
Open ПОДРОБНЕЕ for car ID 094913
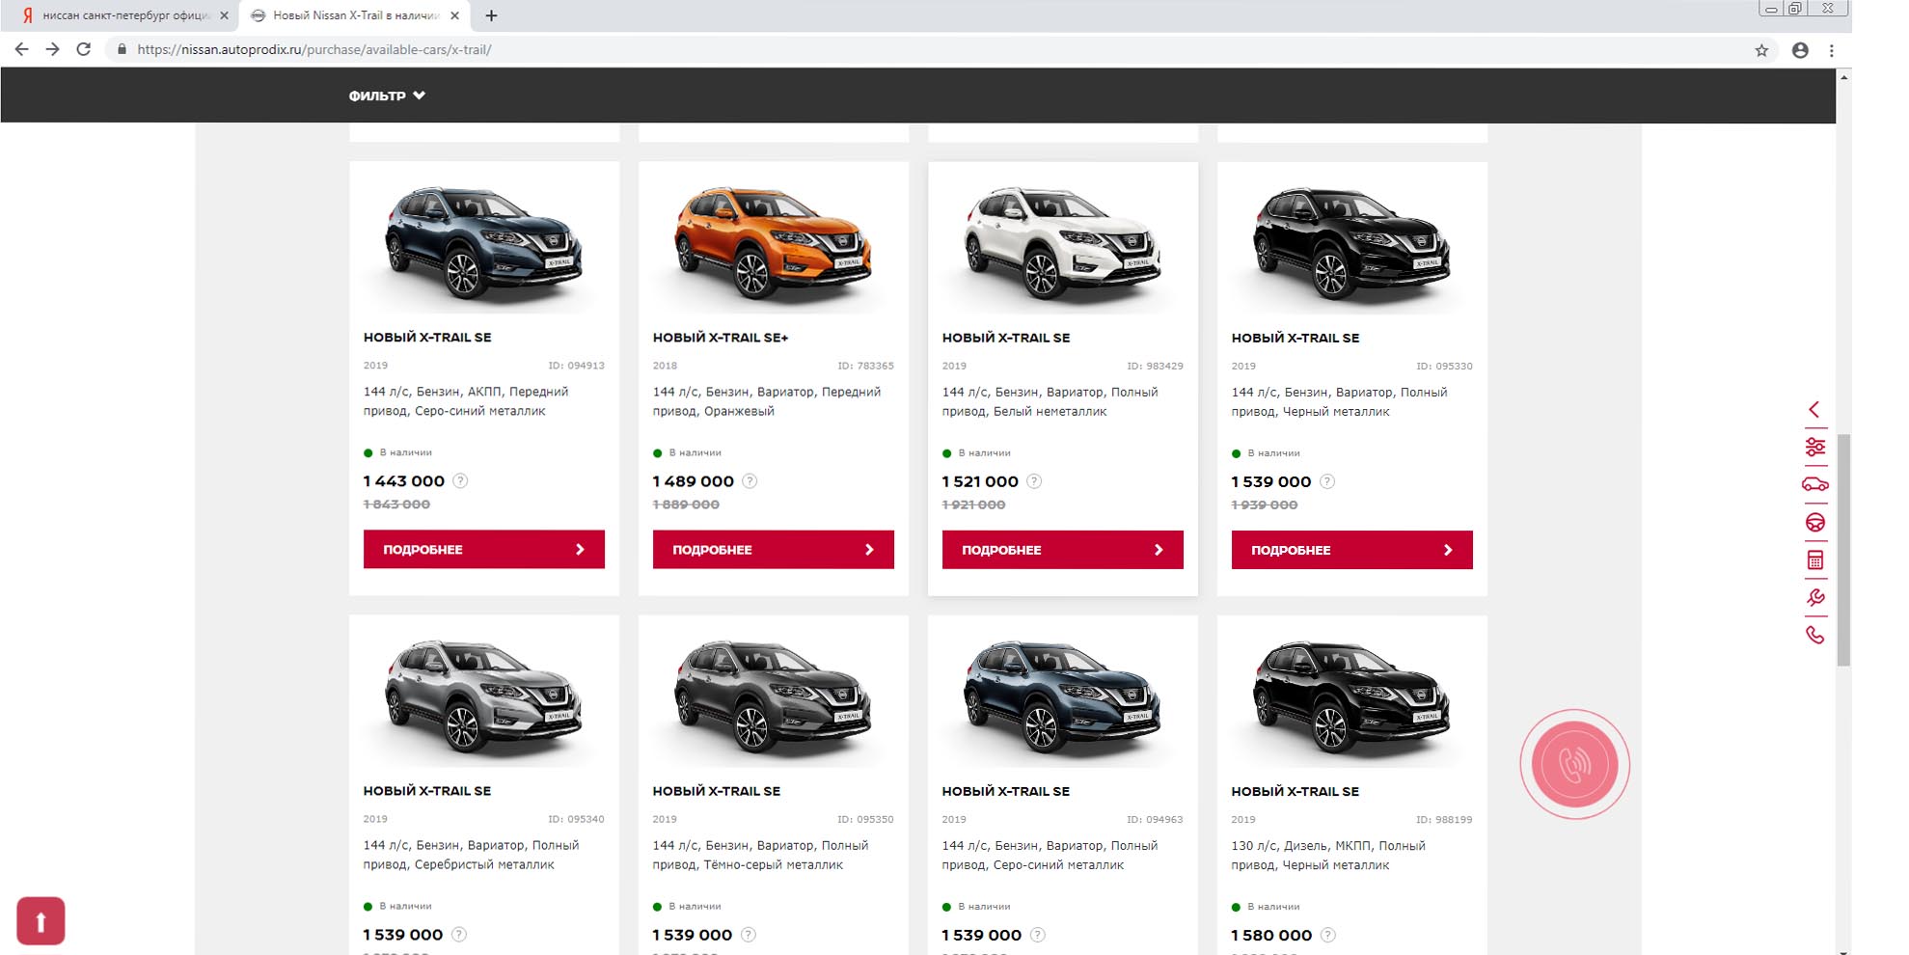click(483, 549)
